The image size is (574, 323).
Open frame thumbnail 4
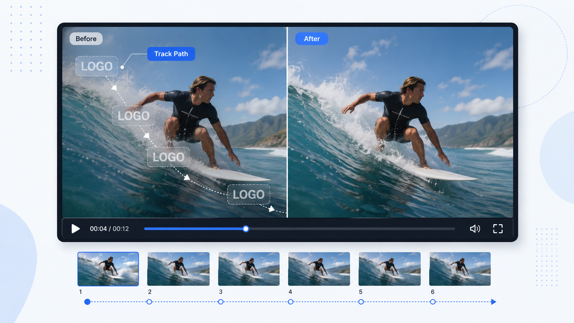(x=319, y=269)
